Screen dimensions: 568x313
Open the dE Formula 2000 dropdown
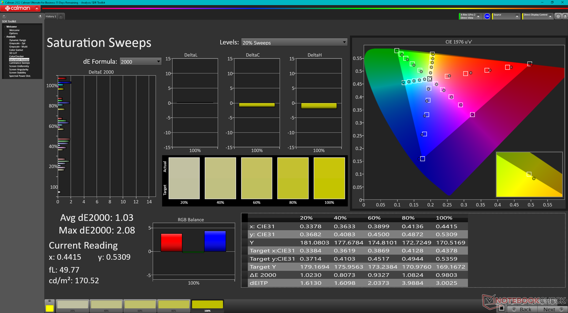(x=141, y=62)
